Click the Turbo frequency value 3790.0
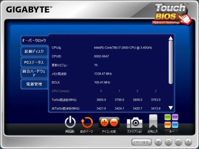199x149 pixels. click(119, 100)
